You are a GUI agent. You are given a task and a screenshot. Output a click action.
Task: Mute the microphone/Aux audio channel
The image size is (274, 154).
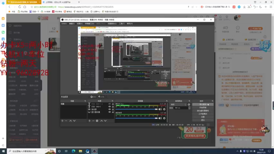[160, 109]
